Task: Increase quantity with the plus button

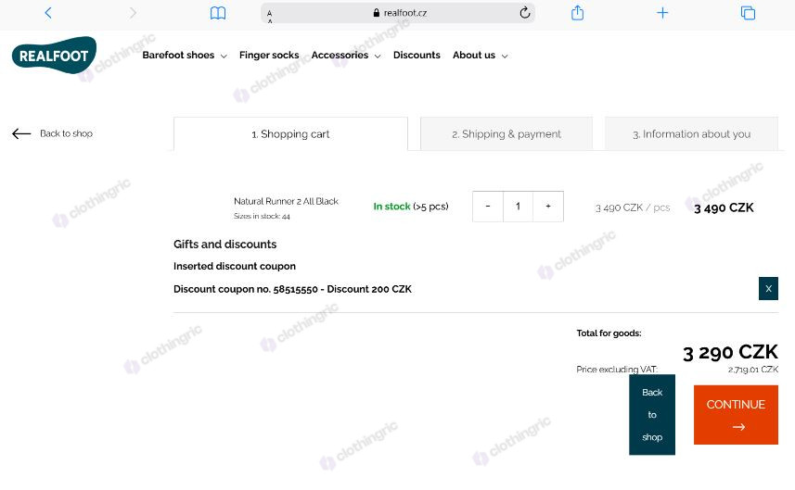Action: [548, 207]
